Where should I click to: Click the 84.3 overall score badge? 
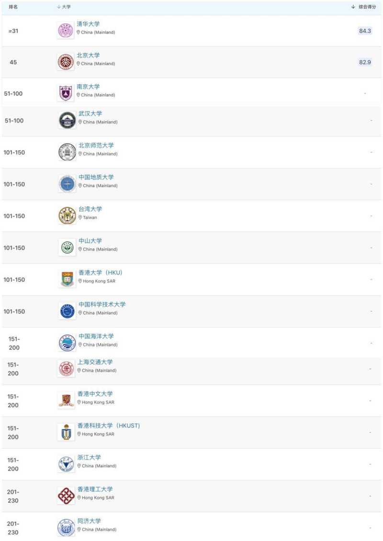[x=365, y=31]
